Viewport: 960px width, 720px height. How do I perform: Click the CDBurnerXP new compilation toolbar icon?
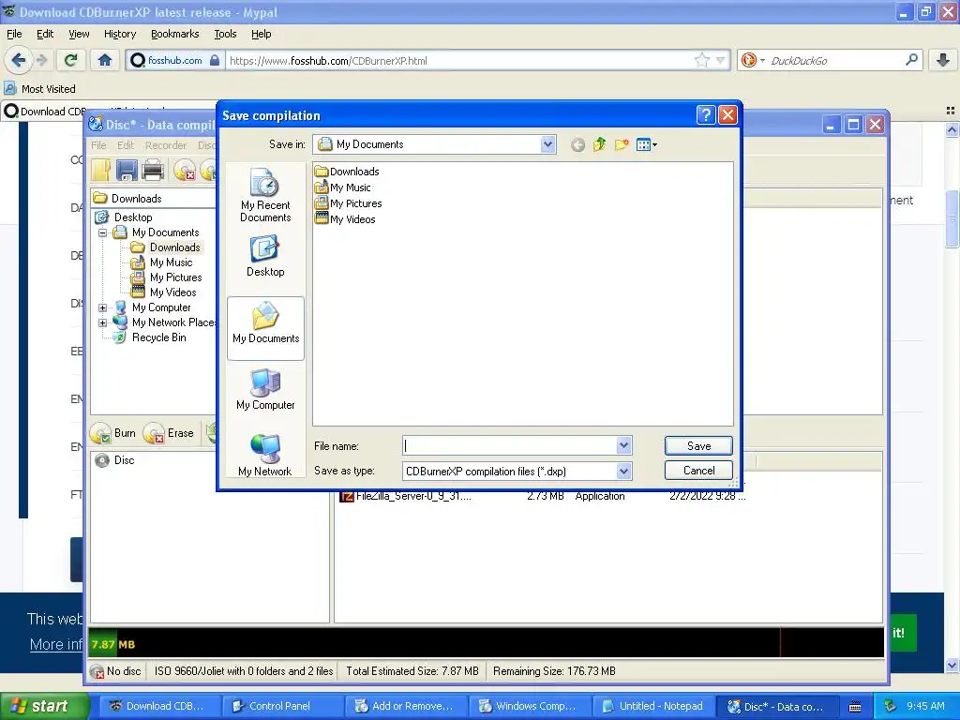pos(101,170)
